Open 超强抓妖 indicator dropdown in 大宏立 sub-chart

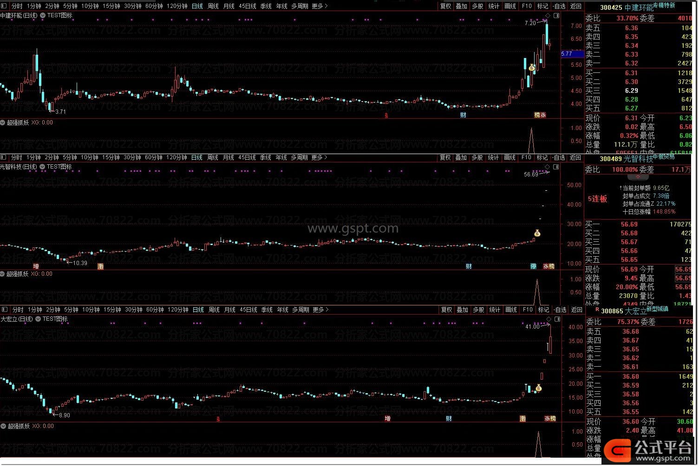[3, 426]
